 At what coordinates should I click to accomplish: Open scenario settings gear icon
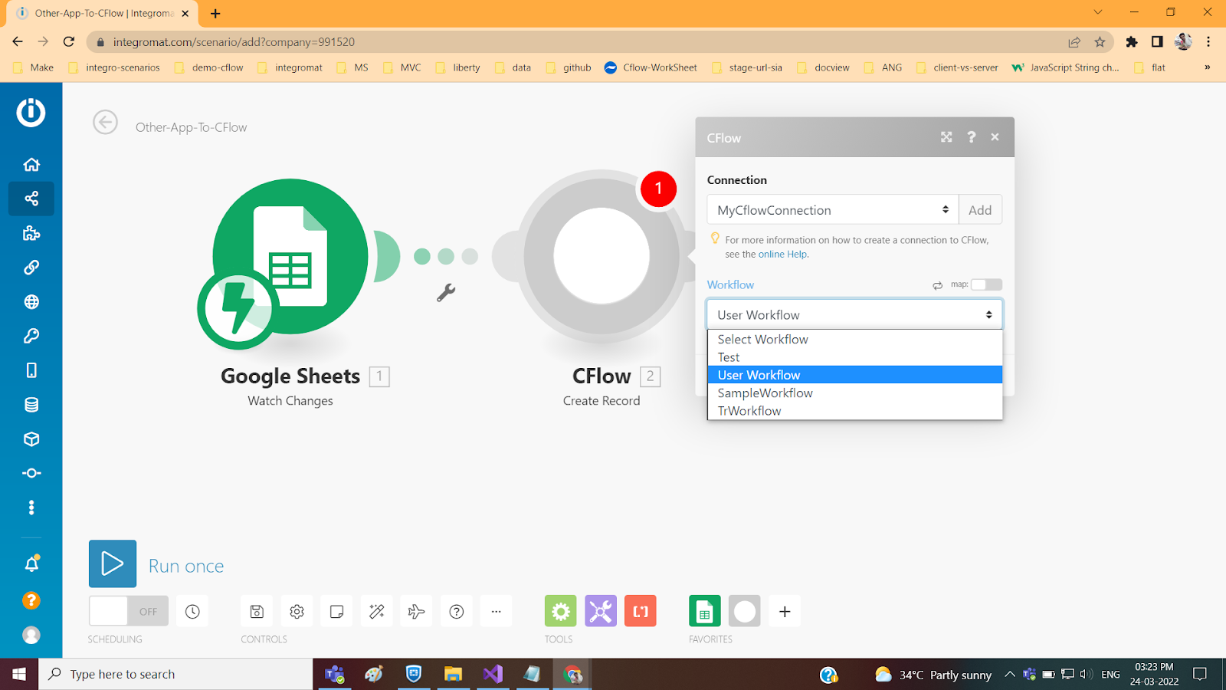click(x=297, y=611)
